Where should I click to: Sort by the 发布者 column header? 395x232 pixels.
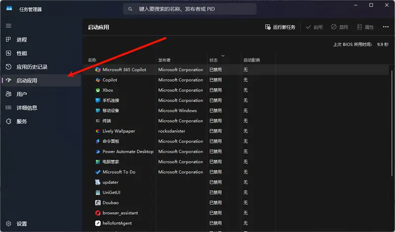coord(164,60)
